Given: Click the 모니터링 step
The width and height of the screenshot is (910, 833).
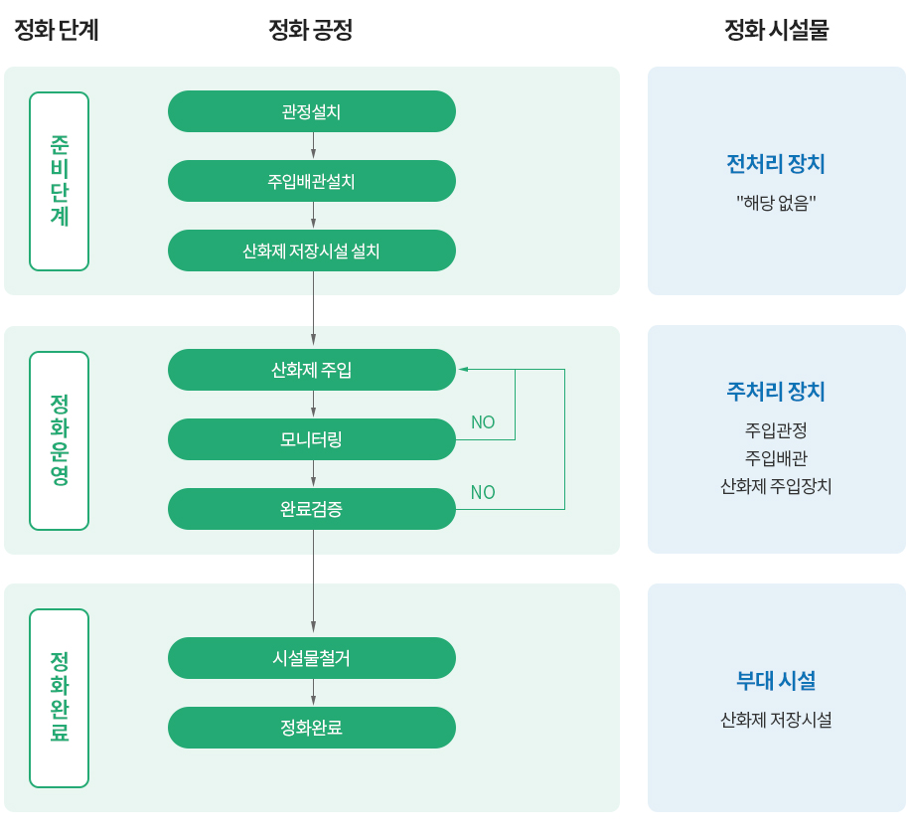Looking at the screenshot, I should tap(312, 439).
